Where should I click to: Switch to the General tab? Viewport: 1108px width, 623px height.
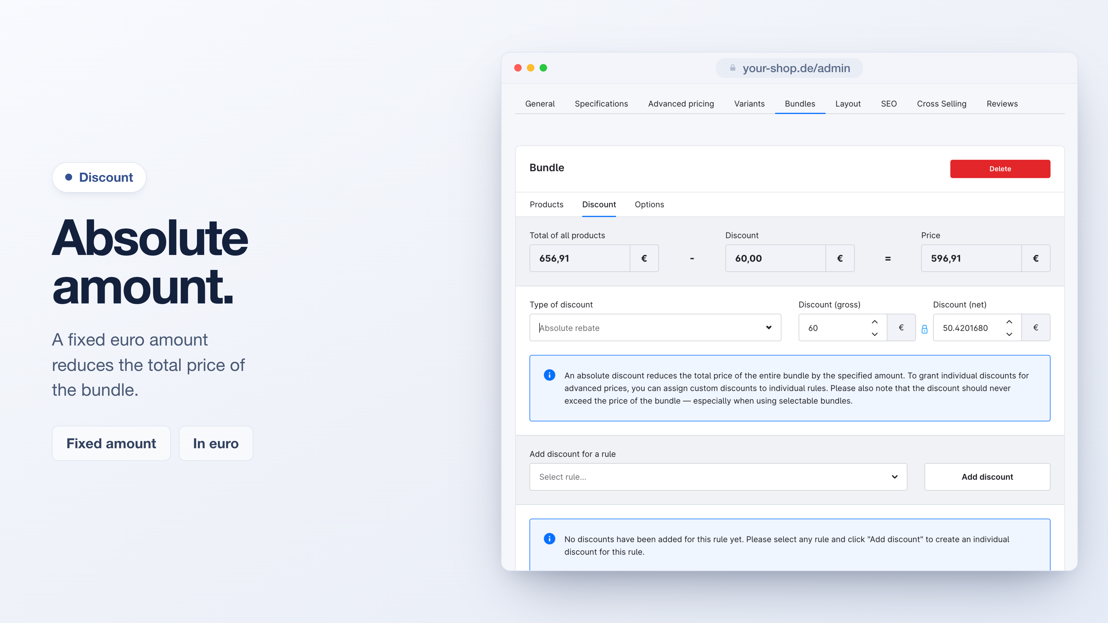pos(540,104)
